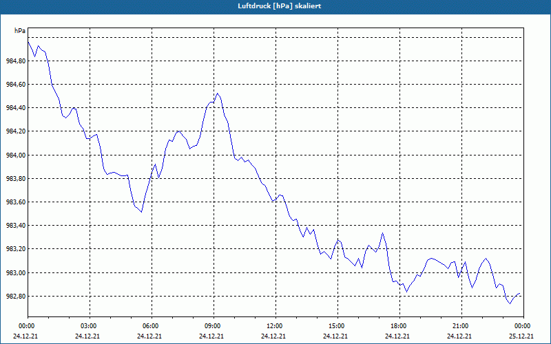Viewport: 551px width, 344px height.
Task: Click the 984,00 y-axis value
Action: 16,155
